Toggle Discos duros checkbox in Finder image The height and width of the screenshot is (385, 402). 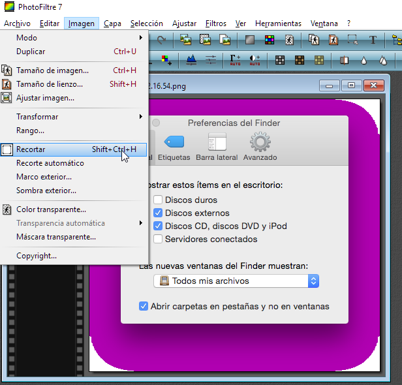click(x=158, y=200)
